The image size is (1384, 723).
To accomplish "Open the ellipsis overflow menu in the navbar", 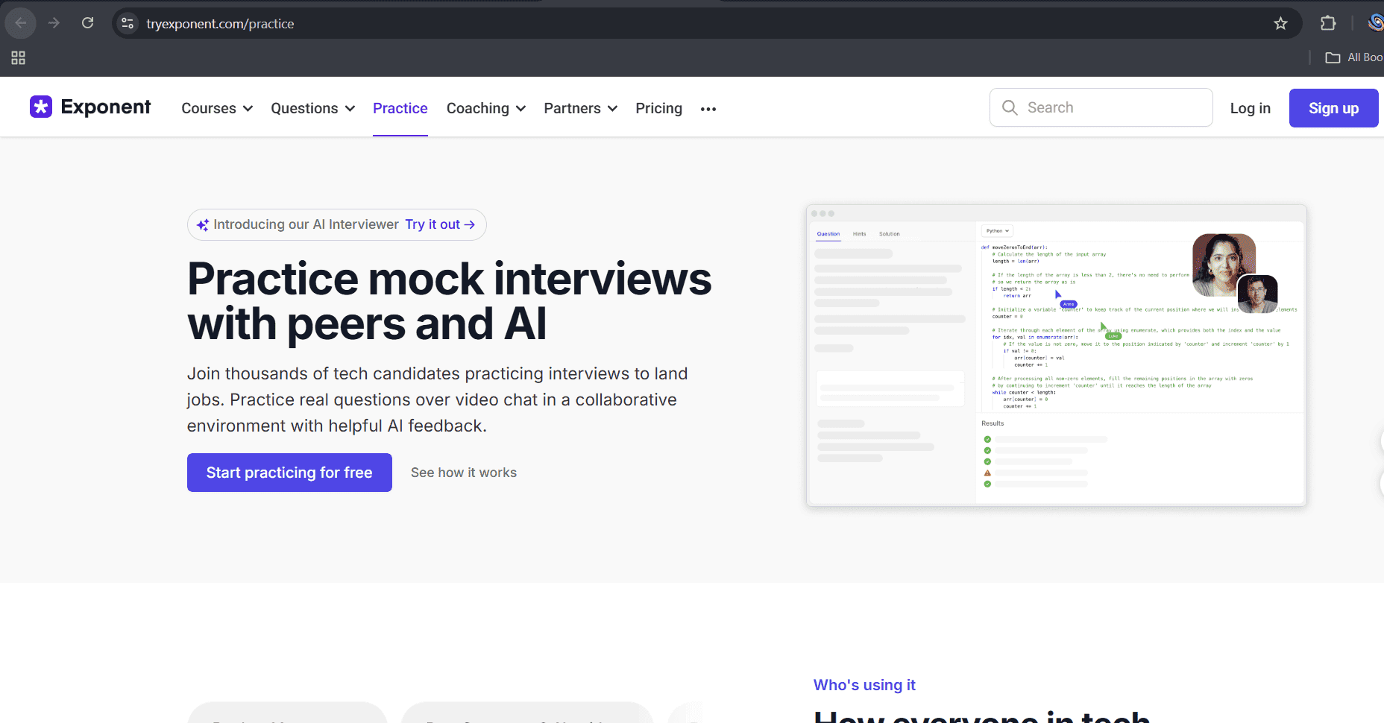I will point(708,109).
